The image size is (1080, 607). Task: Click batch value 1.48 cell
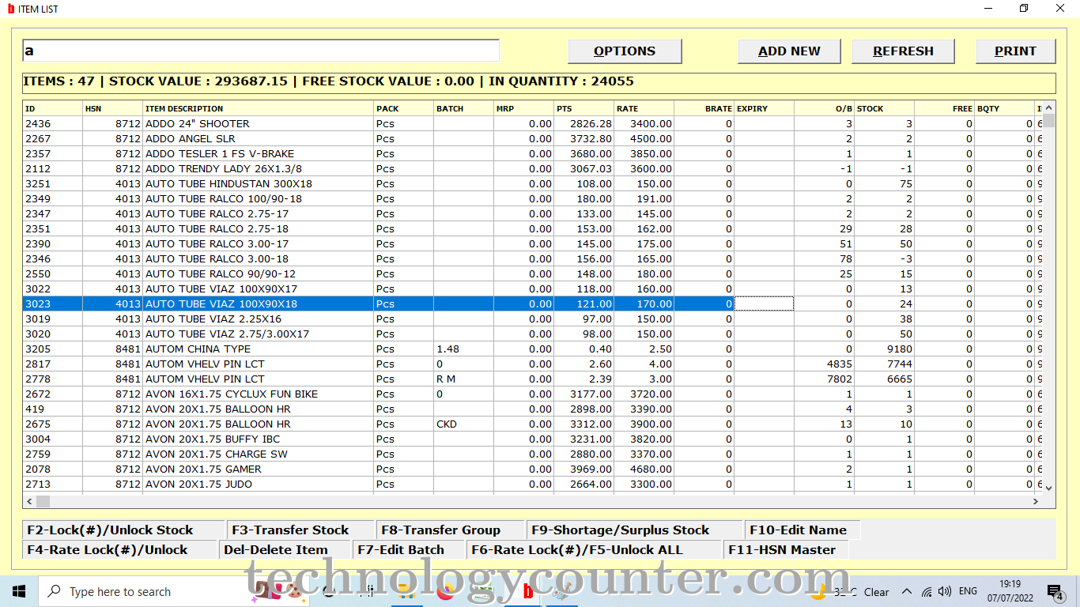click(463, 349)
